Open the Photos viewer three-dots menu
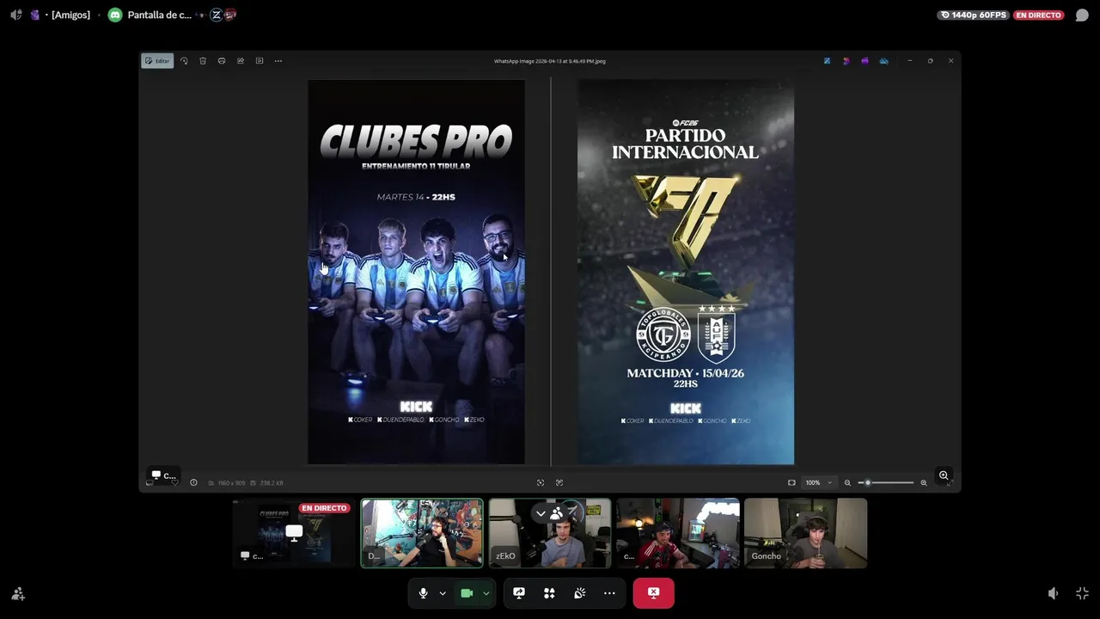This screenshot has width=1100, height=619. coord(278,61)
